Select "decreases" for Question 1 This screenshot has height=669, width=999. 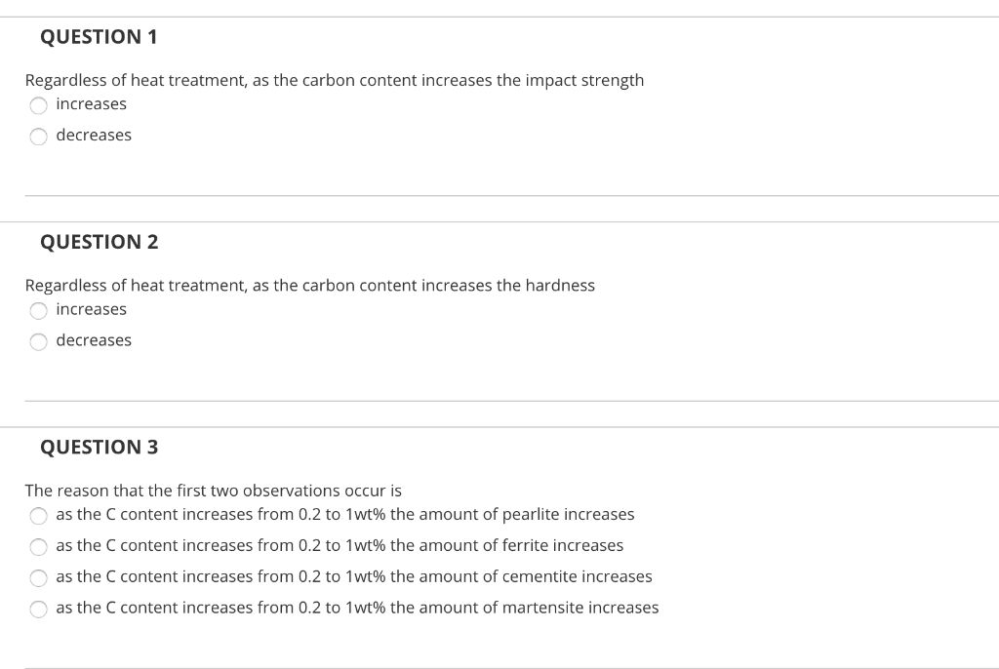[38, 137]
